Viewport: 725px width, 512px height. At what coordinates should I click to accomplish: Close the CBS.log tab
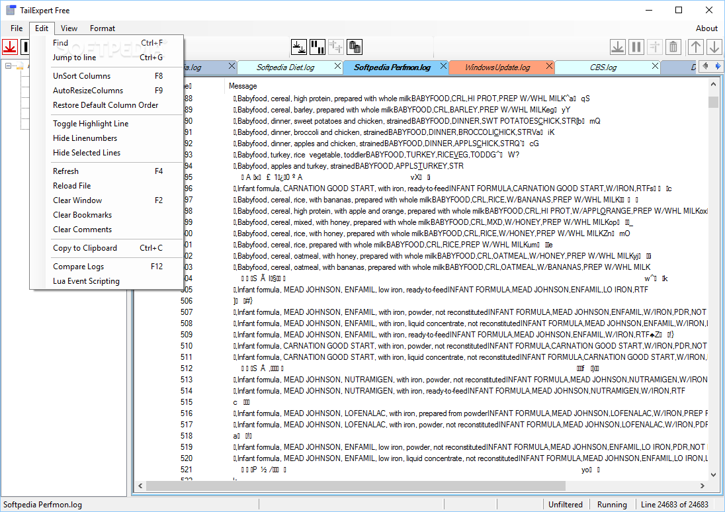pyautogui.click(x=655, y=66)
